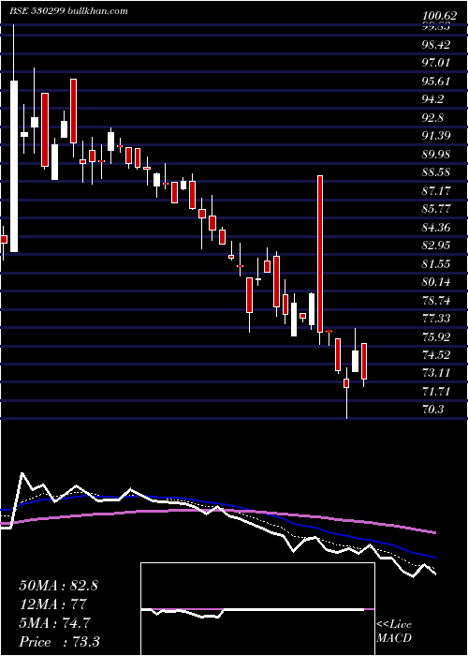Screen dimensions: 468x656
Task: Click the 95.61 price axis label
Action: point(438,82)
